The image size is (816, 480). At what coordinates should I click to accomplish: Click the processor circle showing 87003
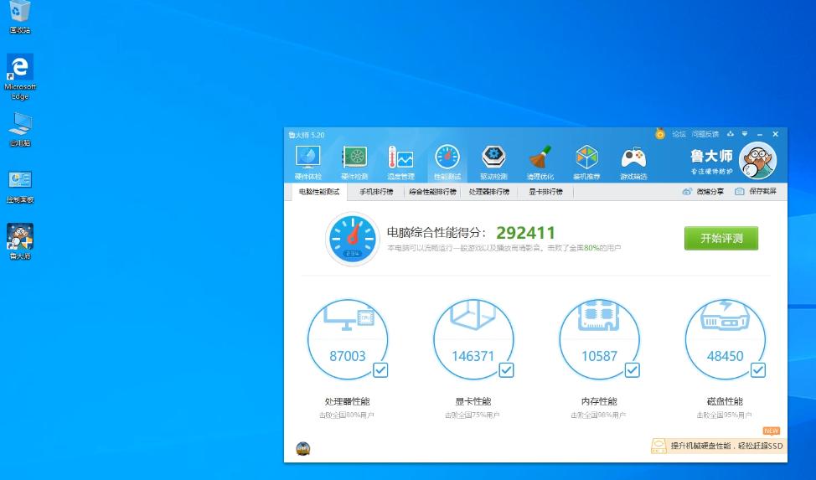348,339
